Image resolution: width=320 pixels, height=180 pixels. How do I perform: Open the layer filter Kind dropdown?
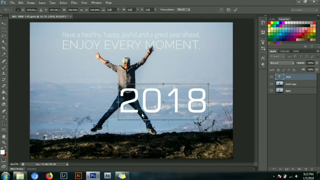277,56
